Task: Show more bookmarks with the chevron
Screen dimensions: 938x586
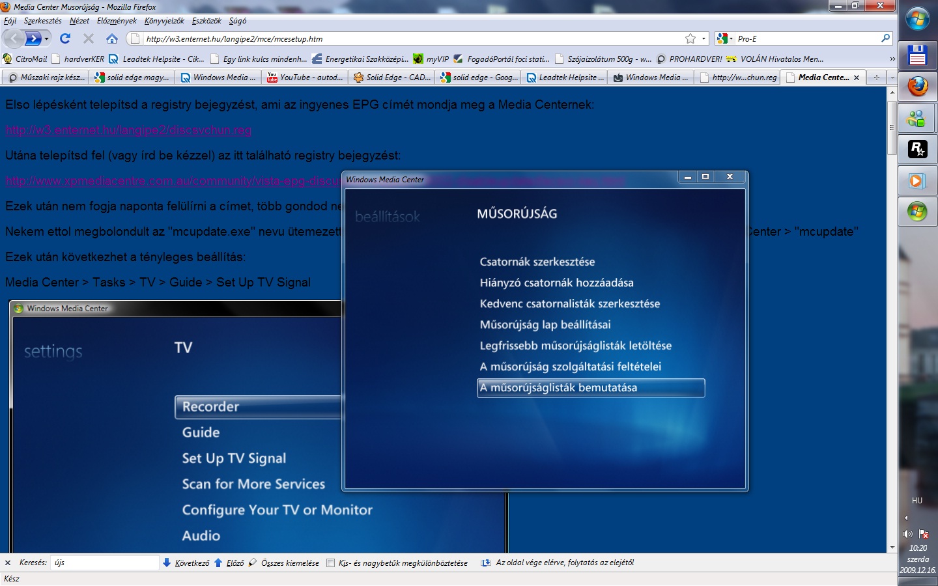Action: coord(892,59)
